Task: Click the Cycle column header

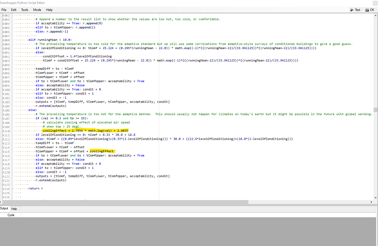Action: [x=11, y=215]
